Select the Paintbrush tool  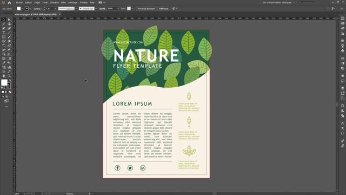click(x=9, y=37)
